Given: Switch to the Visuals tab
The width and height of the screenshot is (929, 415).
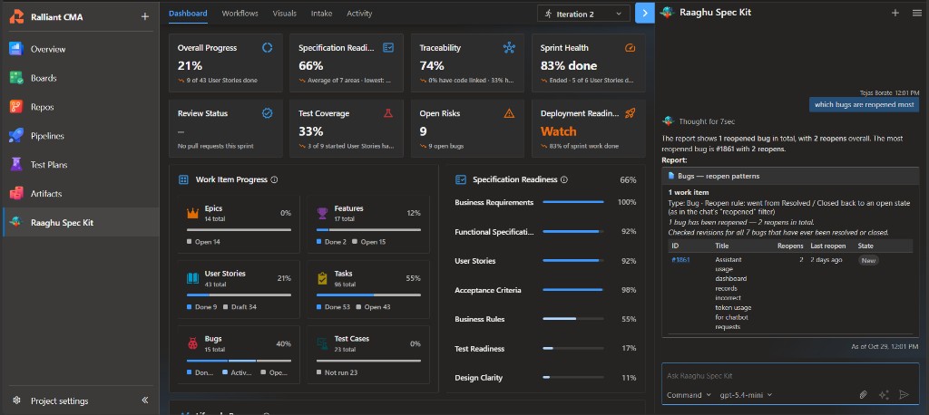Looking at the screenshot, I should (x=284, y=13).
